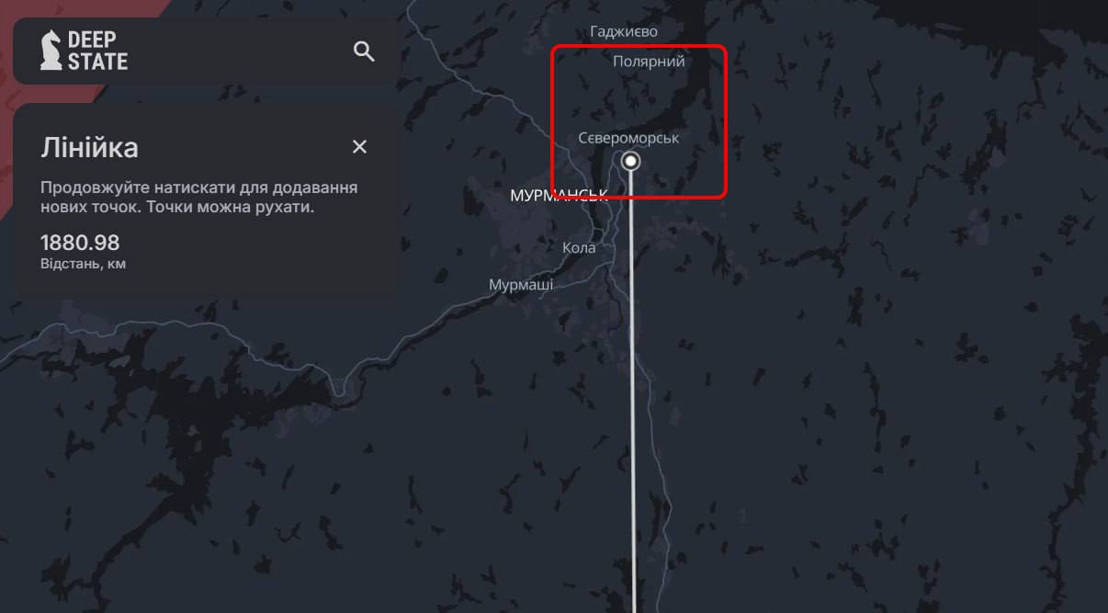Click the Відстань, км caption
Image resolution: width=1108 pixels, height=613 pixels.
[83, 265]
